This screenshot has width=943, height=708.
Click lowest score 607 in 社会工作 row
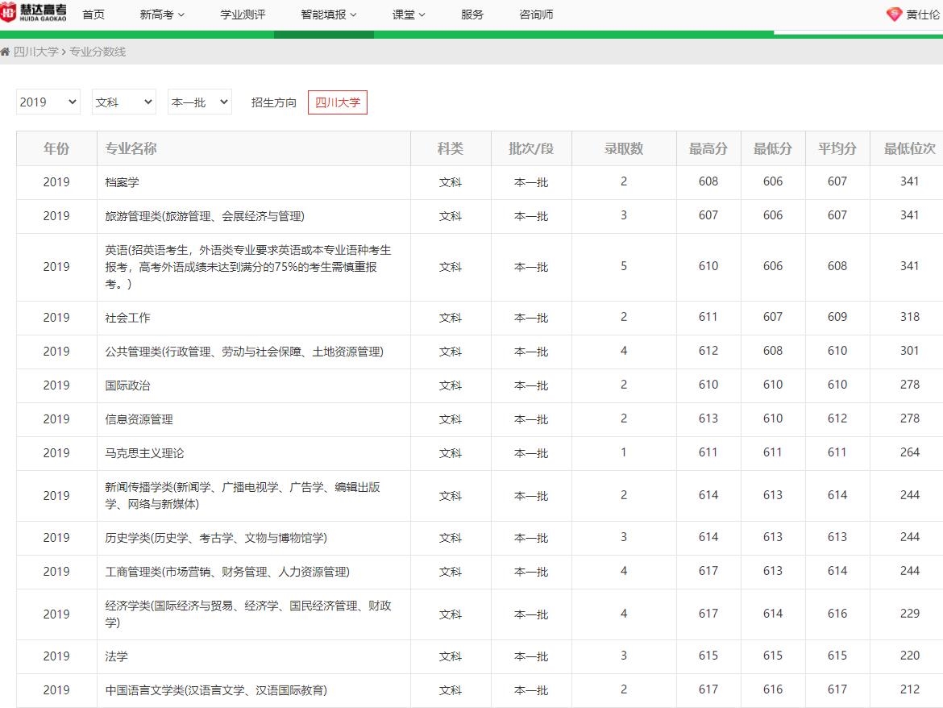(x=773, y=317)
